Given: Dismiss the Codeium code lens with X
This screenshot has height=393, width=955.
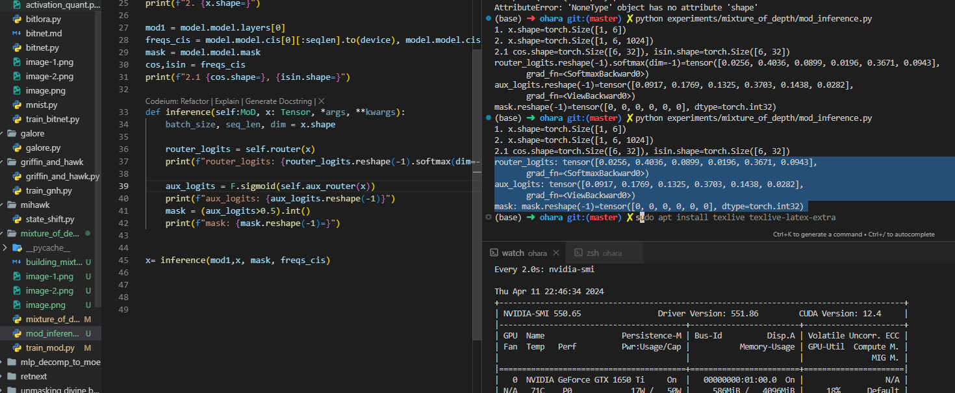Looking at the screenshot, I should point(322,101).
